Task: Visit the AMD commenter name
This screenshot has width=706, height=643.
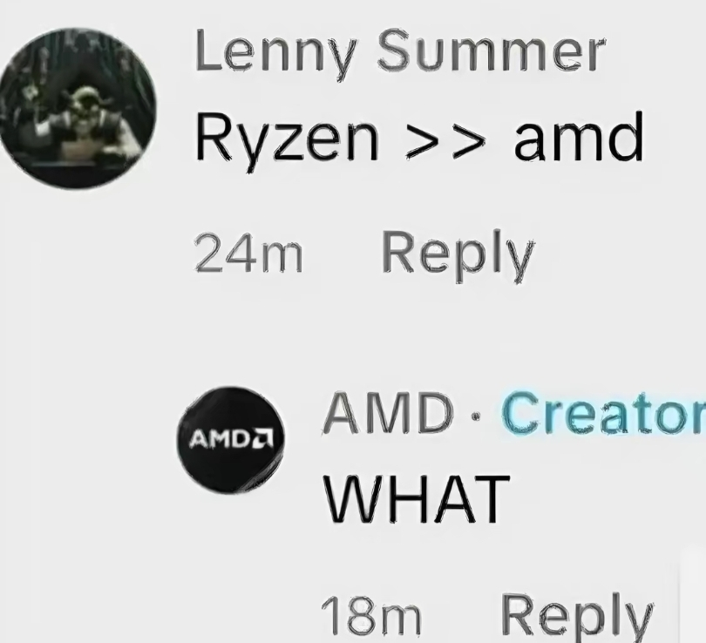Action: pyautogui.click(x=389, y=413)
